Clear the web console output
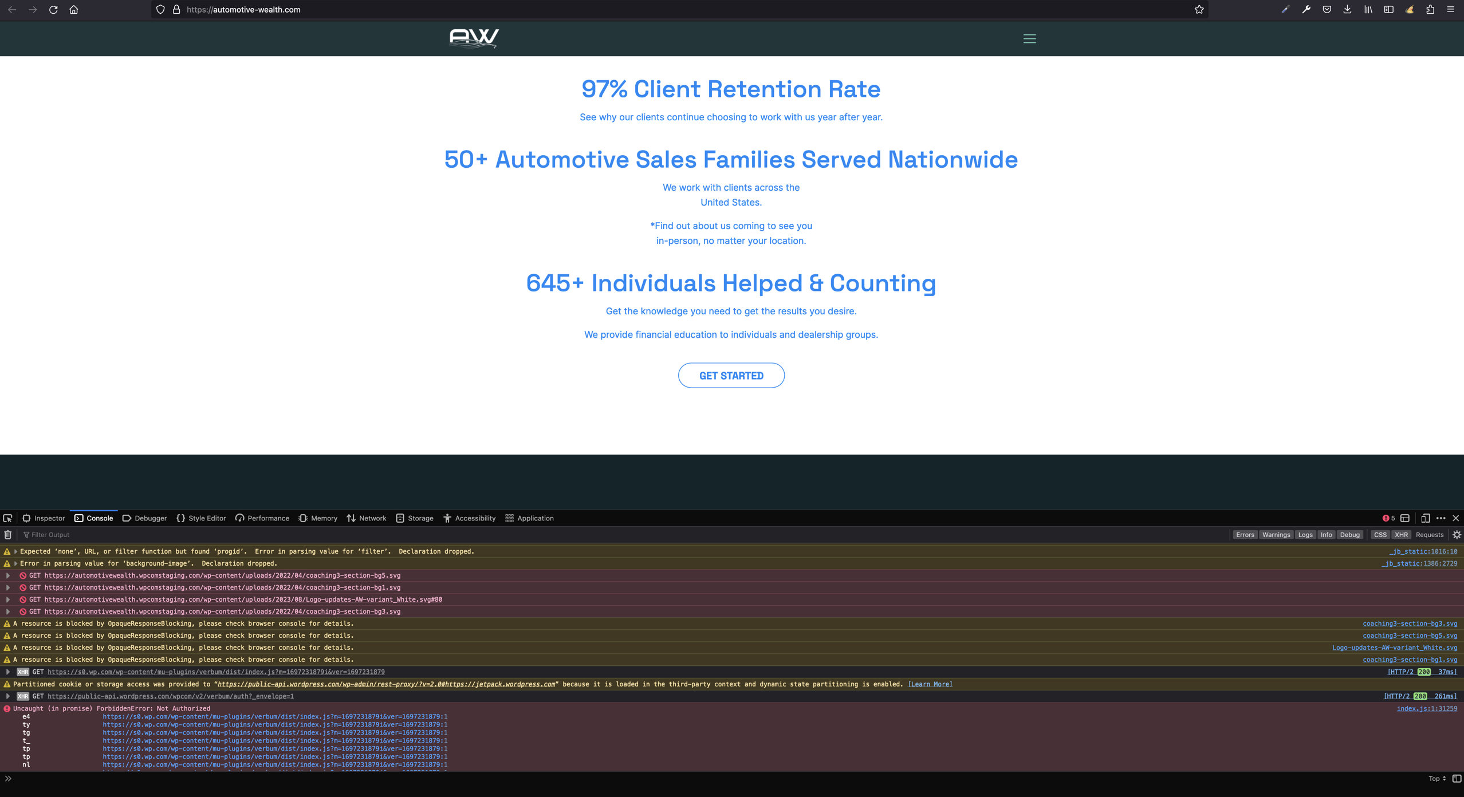Viewport: 1464px width, 797px height. click(8, 535)
